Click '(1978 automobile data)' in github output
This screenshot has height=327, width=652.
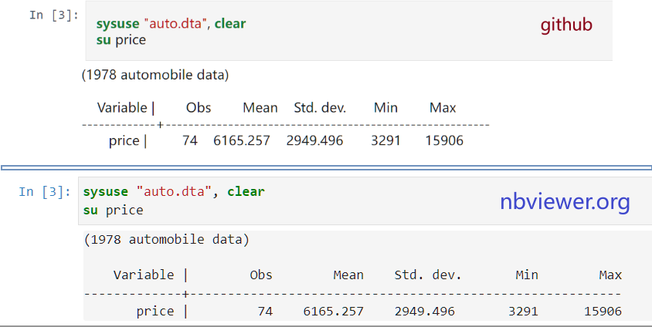[x=155, y=76]
